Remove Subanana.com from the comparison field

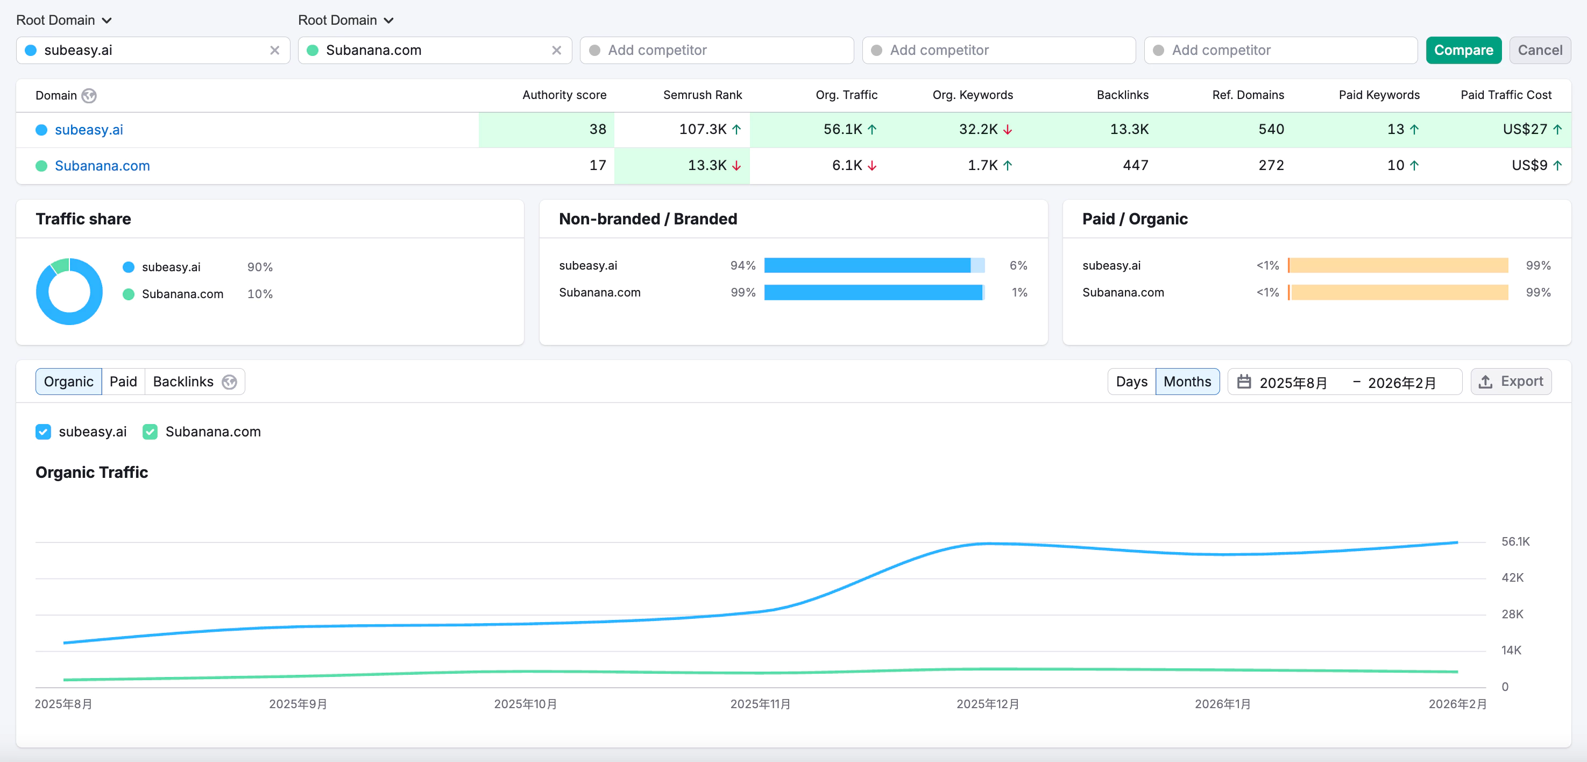tap(556, 50)
